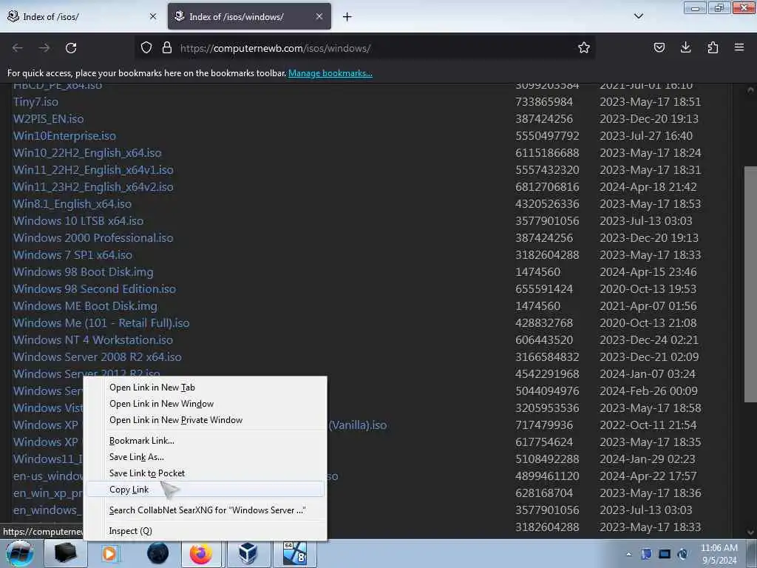Screen dimensions: 757x568
Task: Open Windows NT 4 Workstation.iso link
Action: pos(93,340)
